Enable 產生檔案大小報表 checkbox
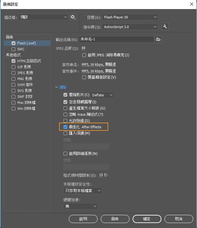Image resolution: width=197 pixels, height=228 pixels. (65, 108)
